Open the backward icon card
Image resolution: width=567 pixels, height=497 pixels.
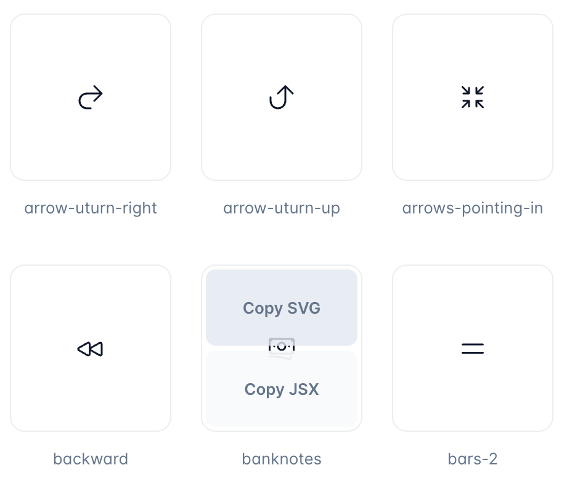click(91, 348)
